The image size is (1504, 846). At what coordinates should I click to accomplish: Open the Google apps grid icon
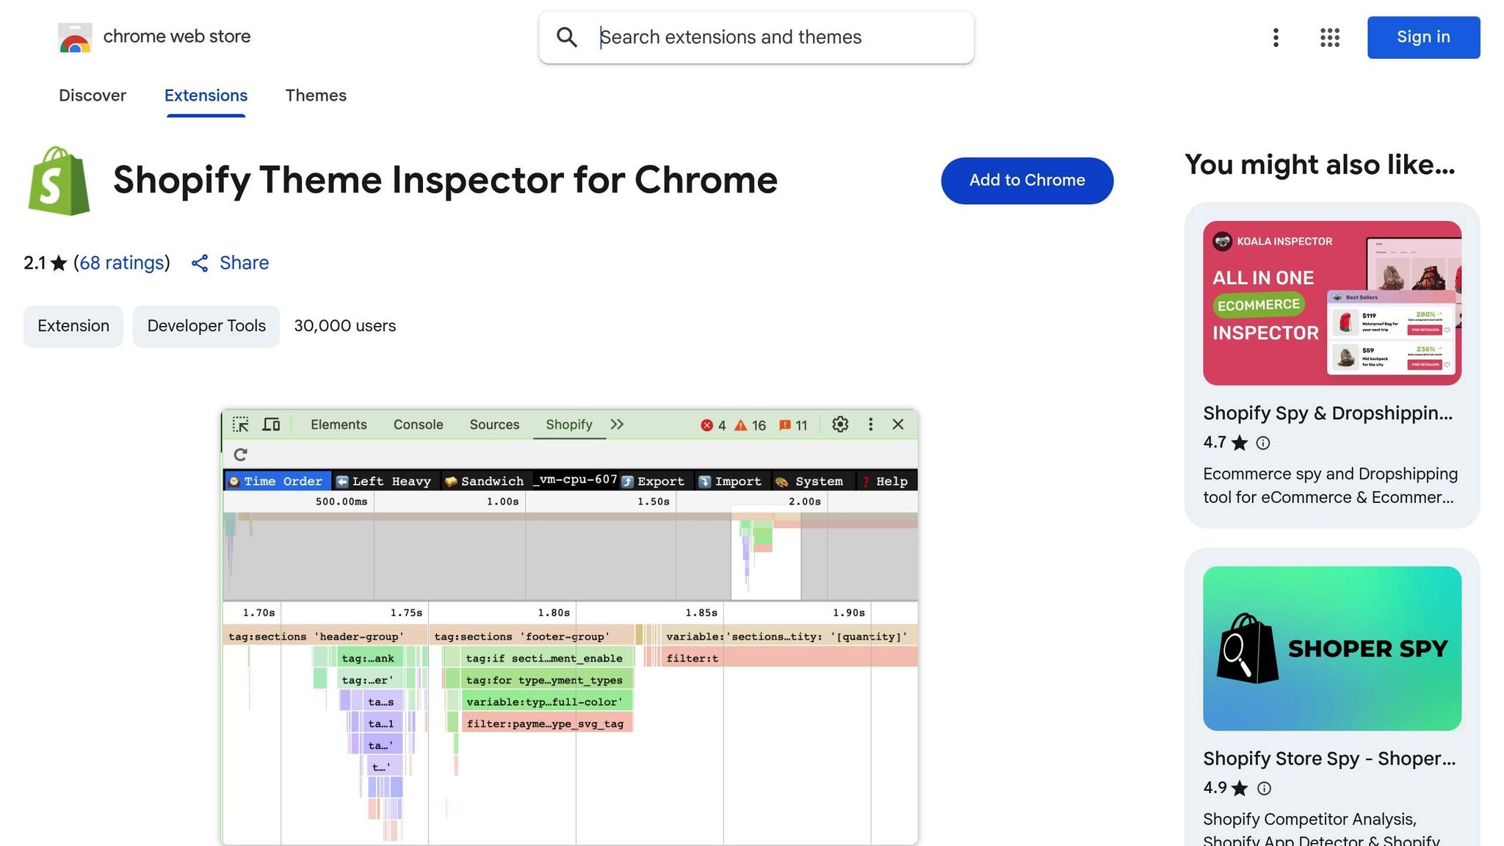[x=1329, y=37]
